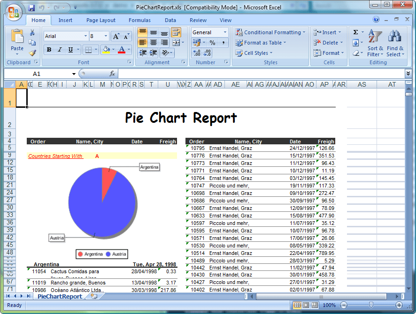Click the Cut scissors icon
This screenshot has height=314, width=416.
pos(32,32)
